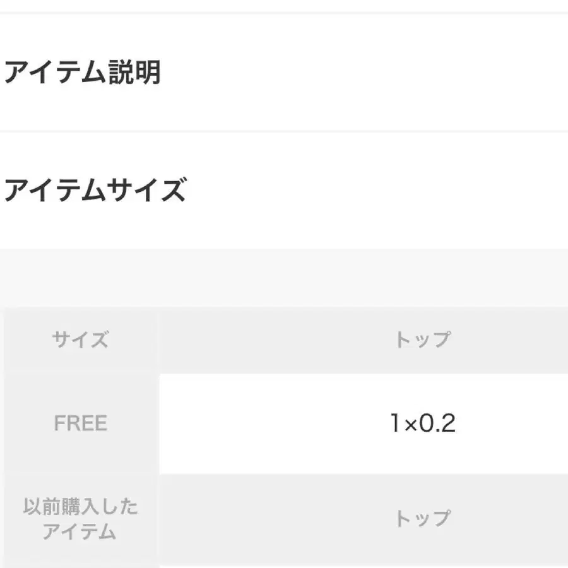This screenshot has height=568, width=568.
Task: Tap the divider line below アイテム説明 section
Action: click(284, 131)
